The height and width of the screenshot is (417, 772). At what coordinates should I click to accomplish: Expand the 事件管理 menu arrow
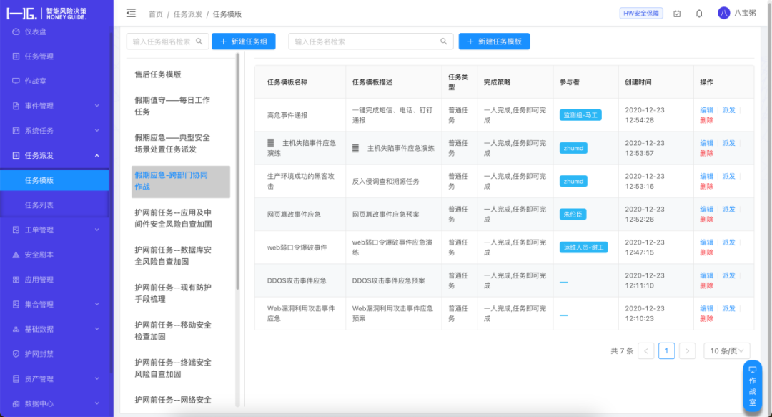coord(97,106)
